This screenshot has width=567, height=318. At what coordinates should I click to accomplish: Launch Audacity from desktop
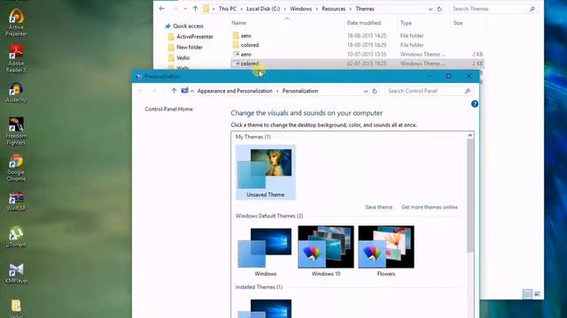tap(16, 93)
